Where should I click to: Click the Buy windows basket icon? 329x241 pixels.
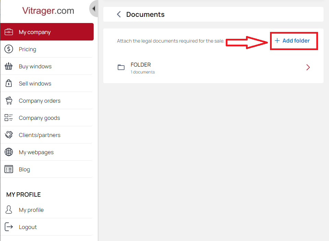pyautogui.click(x=9, y=66)
